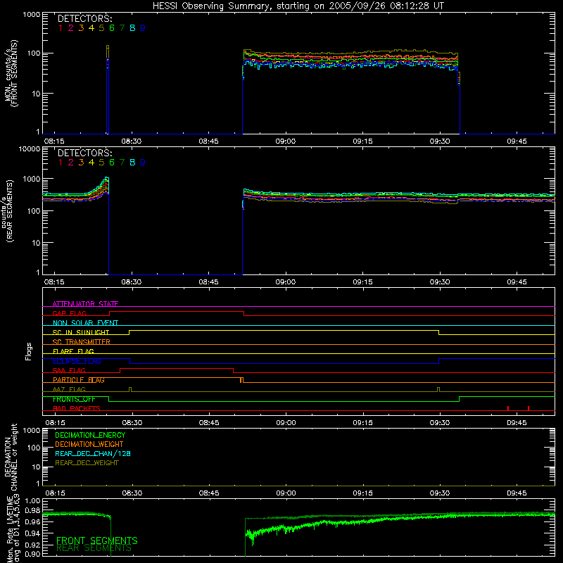The image size is (563, 563).
Task: Click the 10000 y-axis label on rear plot
Action: tap(30, 148)
